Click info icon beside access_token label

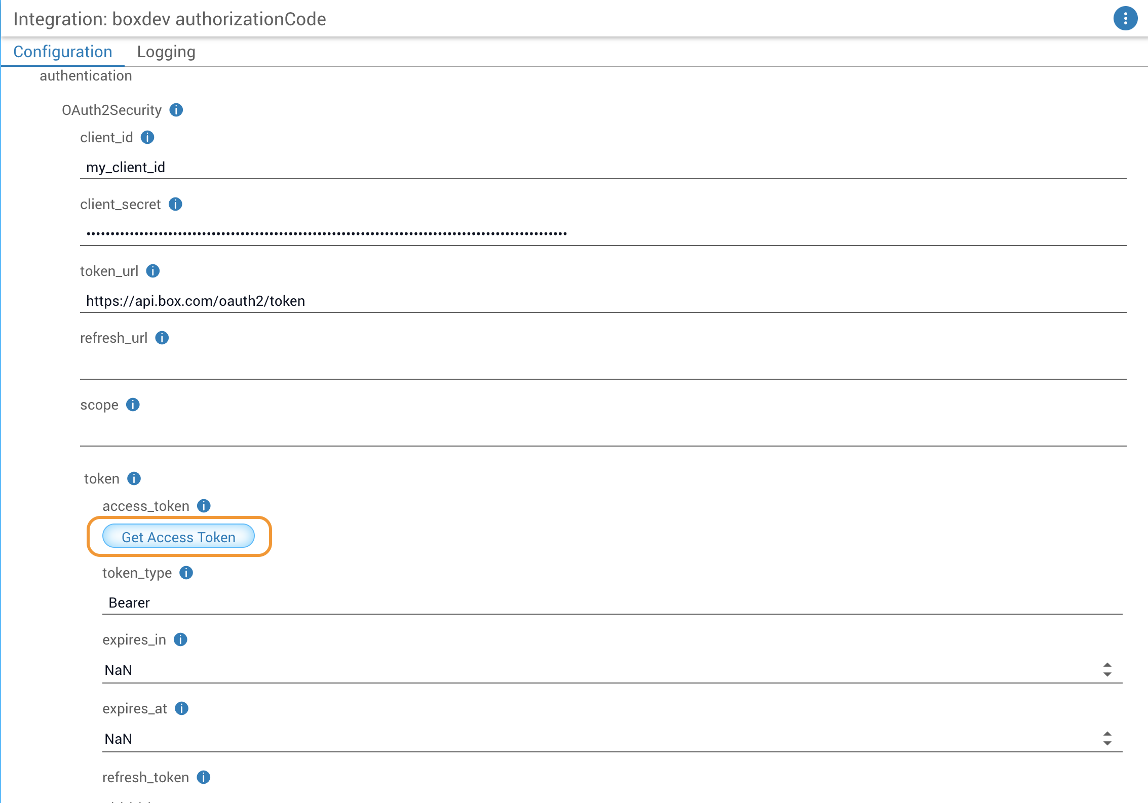[x=204, y=506]
